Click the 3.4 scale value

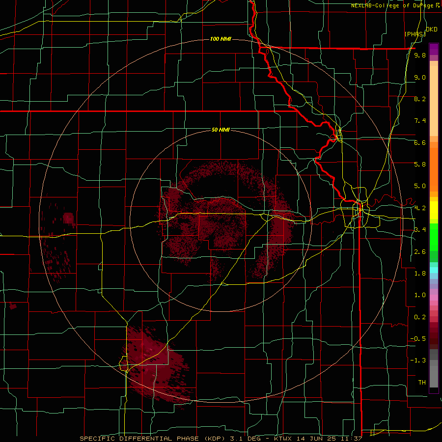420,230
